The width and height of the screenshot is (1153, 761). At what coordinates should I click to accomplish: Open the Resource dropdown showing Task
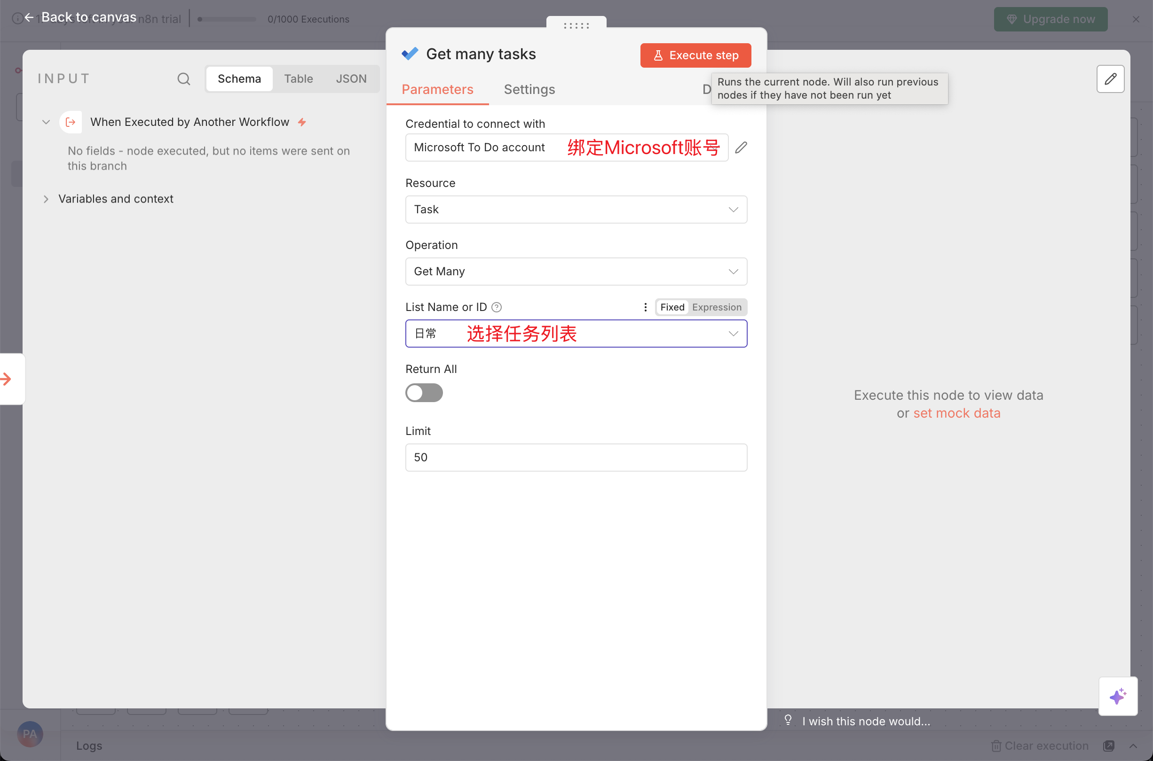576,210
